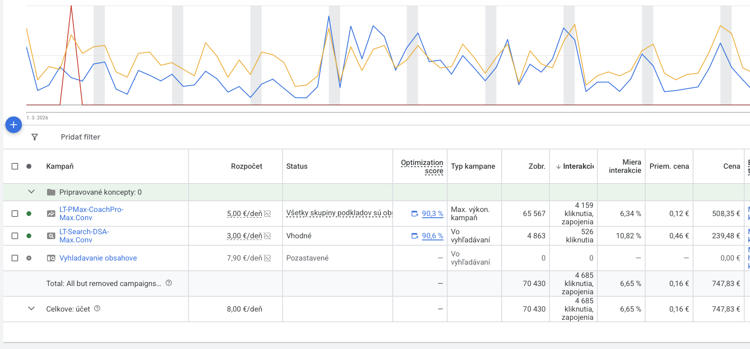
Task: Click the status dot in header row
Action: pyautogui.click(x=29, y=166)
